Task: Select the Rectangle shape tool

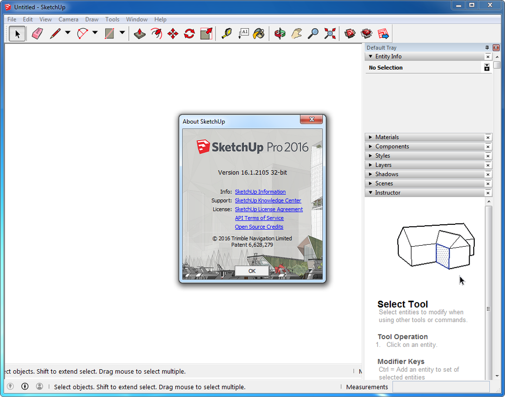Action: (x=110, y=33)
